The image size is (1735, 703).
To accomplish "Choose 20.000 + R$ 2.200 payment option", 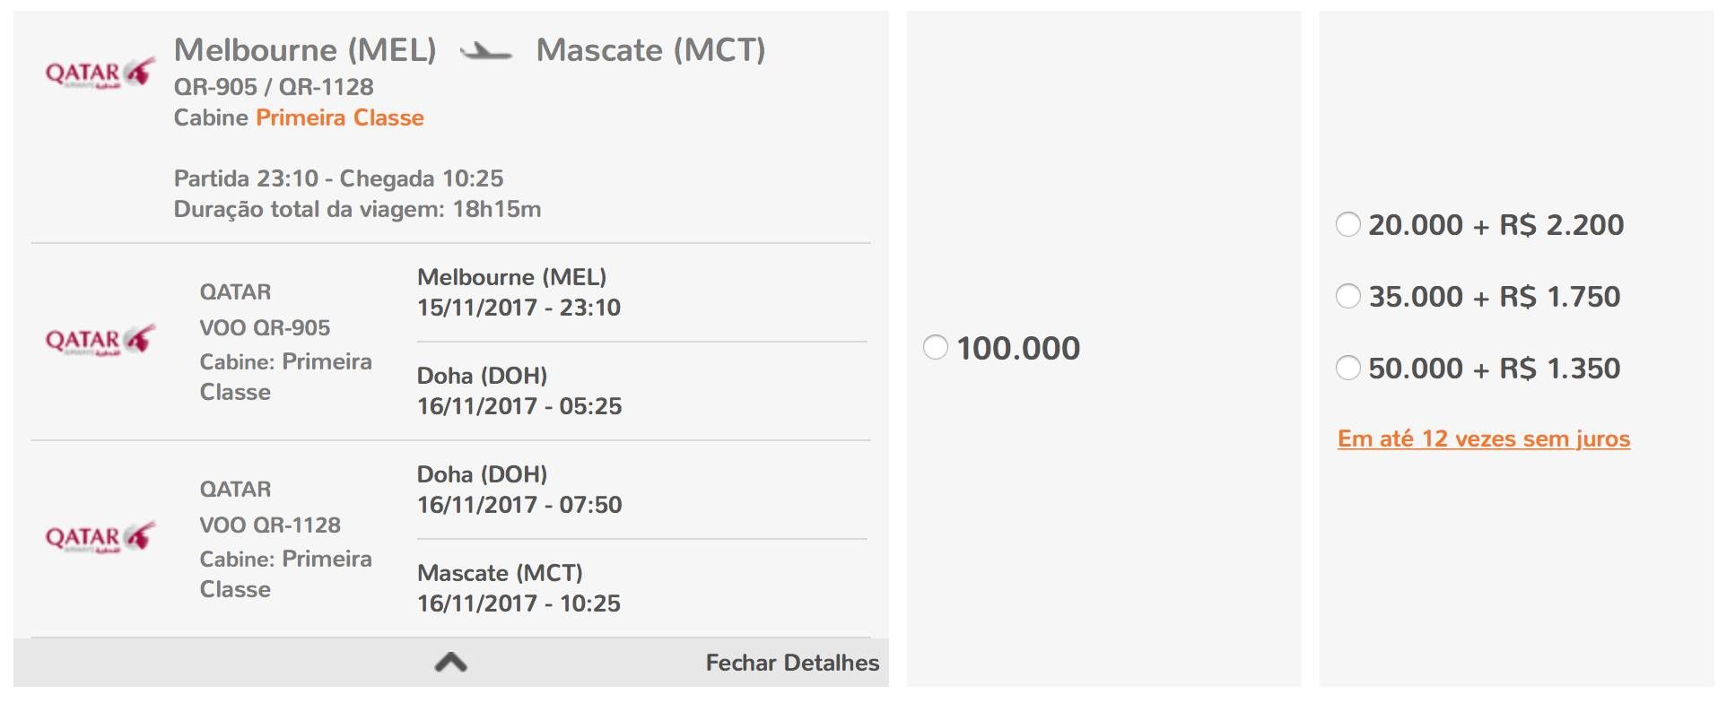I will point(1348,223).
